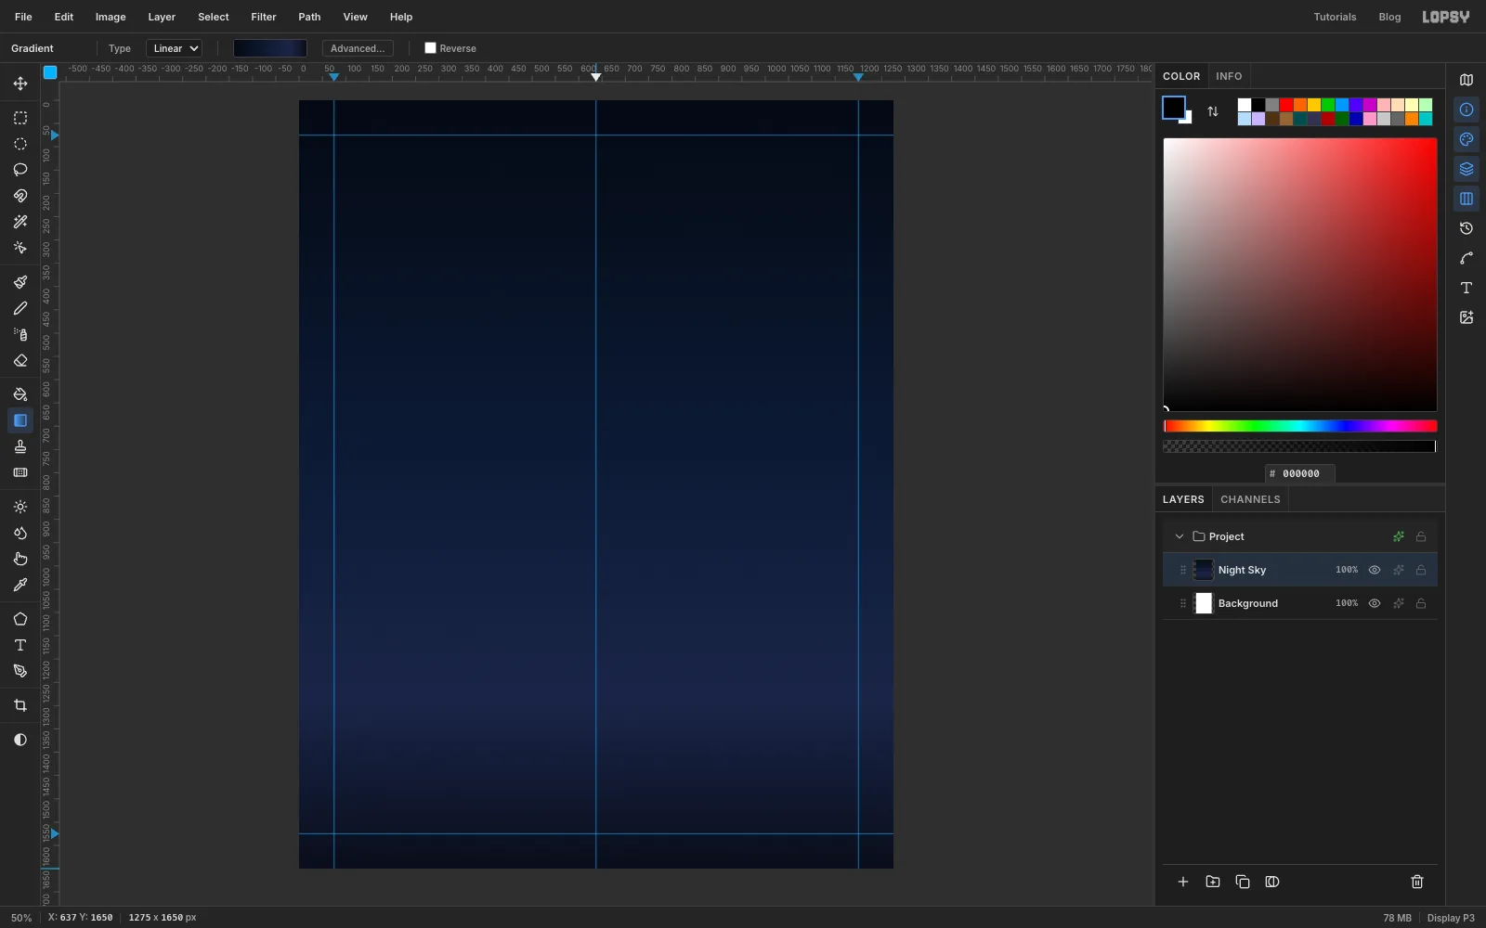Click the gradient preview swatch
Image resolution: width=1486 pixels, height=928 pixels.
(x=270, y=48)
